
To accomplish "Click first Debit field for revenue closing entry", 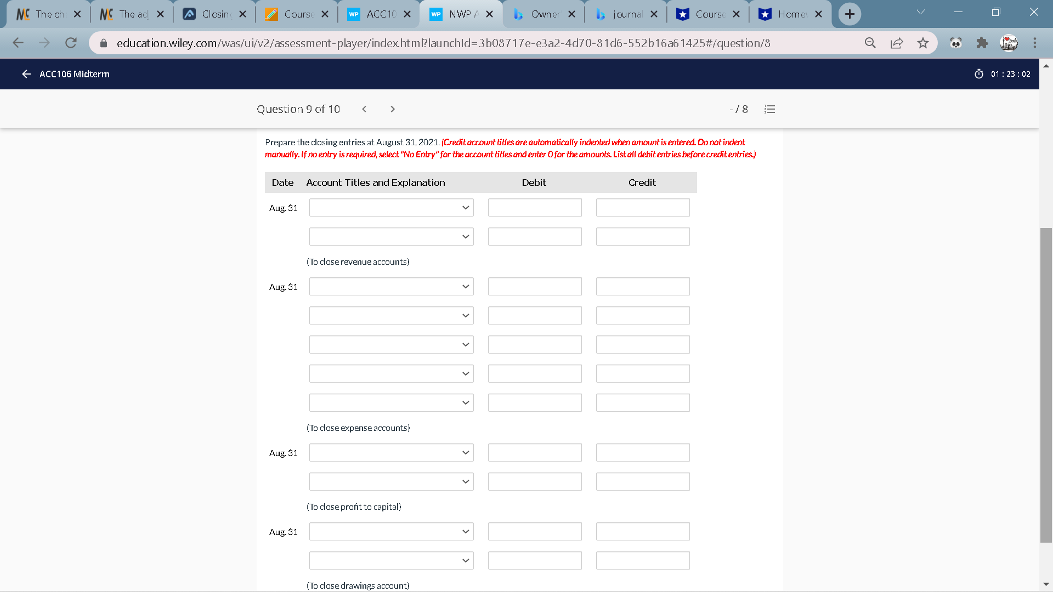I will [535, 208].
